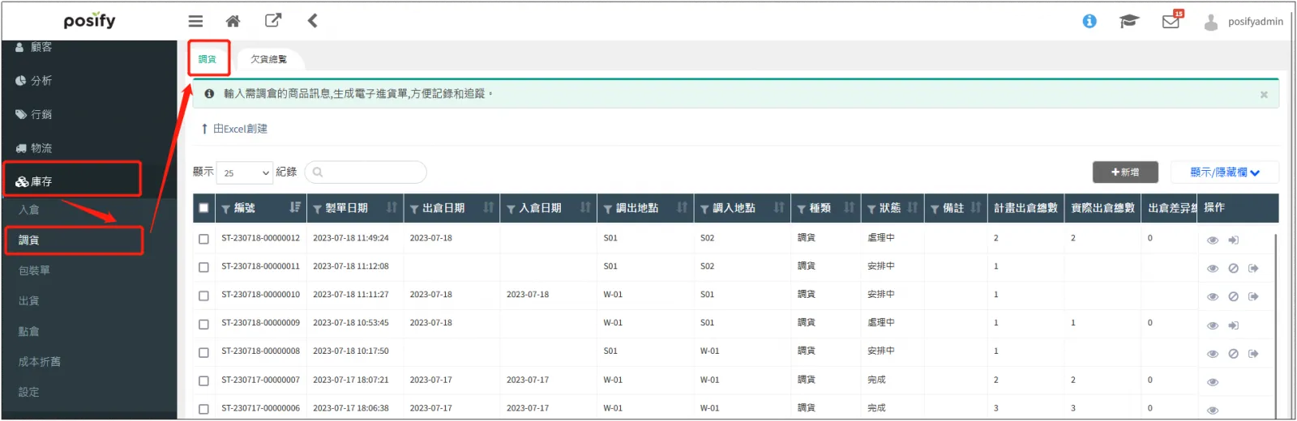Check the row ST-230717-00000007 checkbox
The height and width of the screenshot is (421, 1297).
pos(203,381)
